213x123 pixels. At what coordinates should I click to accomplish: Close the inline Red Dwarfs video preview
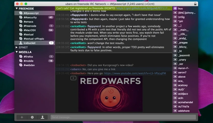pos(73,78)
